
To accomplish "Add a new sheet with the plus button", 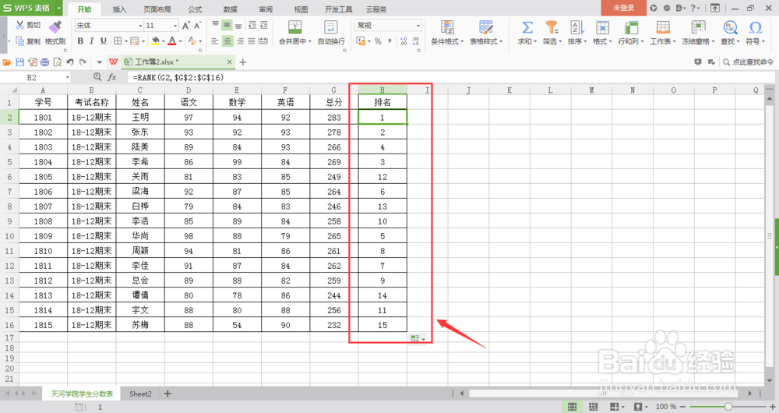I will 167,394.
